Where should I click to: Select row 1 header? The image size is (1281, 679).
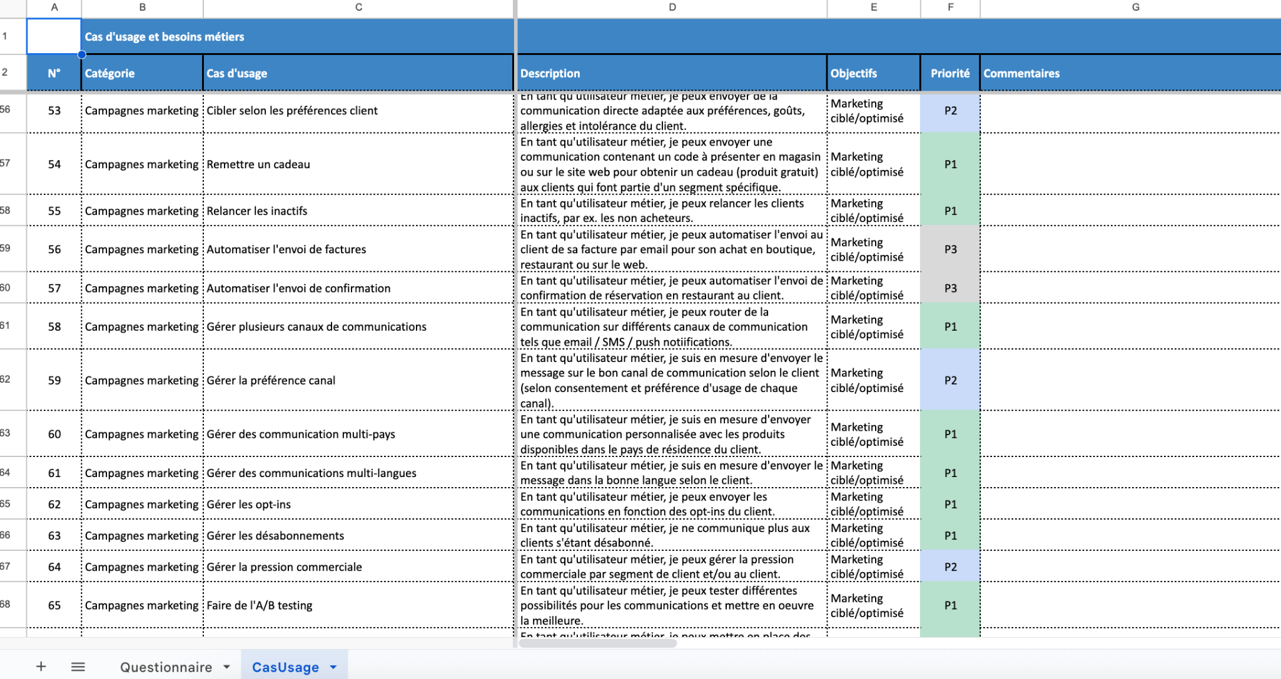pos(13,36)
